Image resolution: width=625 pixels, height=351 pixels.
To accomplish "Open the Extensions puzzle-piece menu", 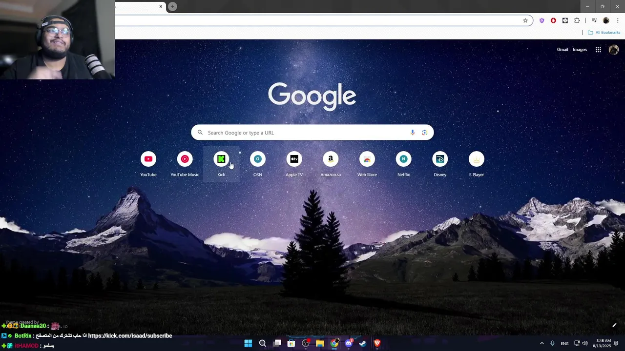I will (x=577, y=20).
